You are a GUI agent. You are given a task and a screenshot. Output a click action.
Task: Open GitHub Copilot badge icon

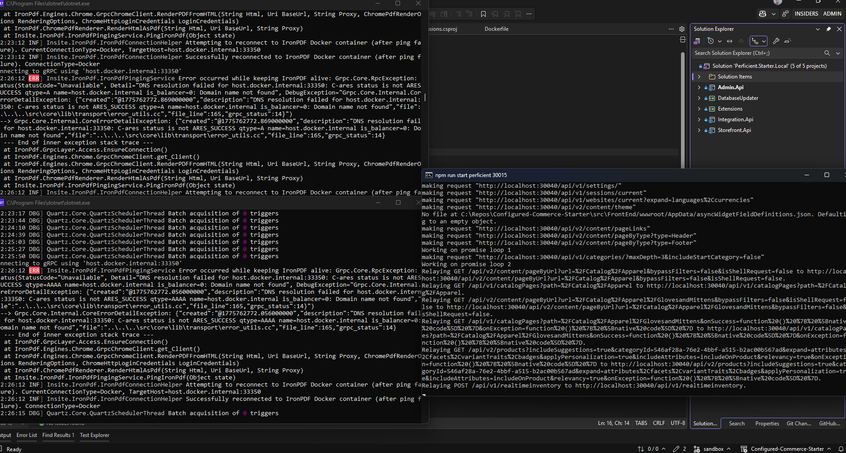click(763, 14)
